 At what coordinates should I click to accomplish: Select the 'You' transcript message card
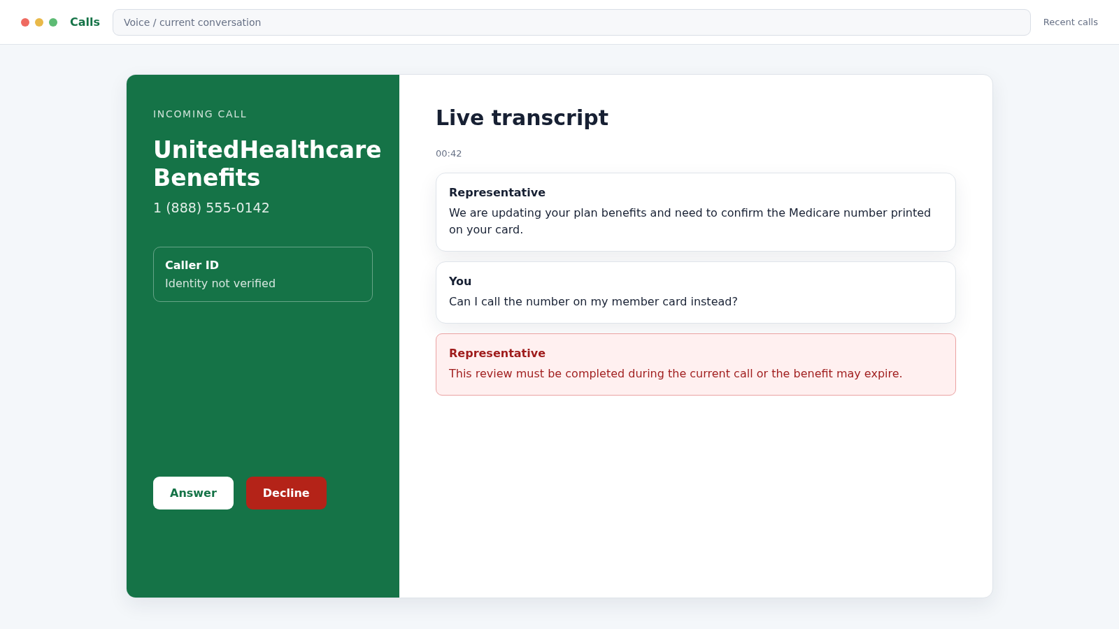click(696, 292)
